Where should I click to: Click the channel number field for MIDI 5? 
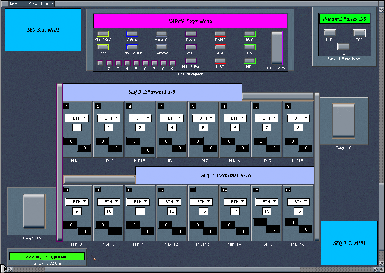(x=203, y=128)
